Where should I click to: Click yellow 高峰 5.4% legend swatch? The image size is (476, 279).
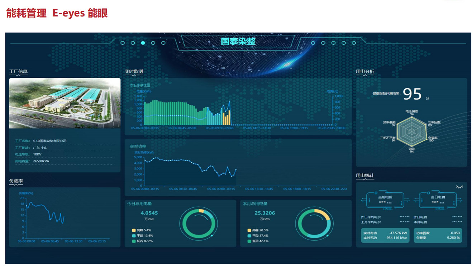point(134,230)
